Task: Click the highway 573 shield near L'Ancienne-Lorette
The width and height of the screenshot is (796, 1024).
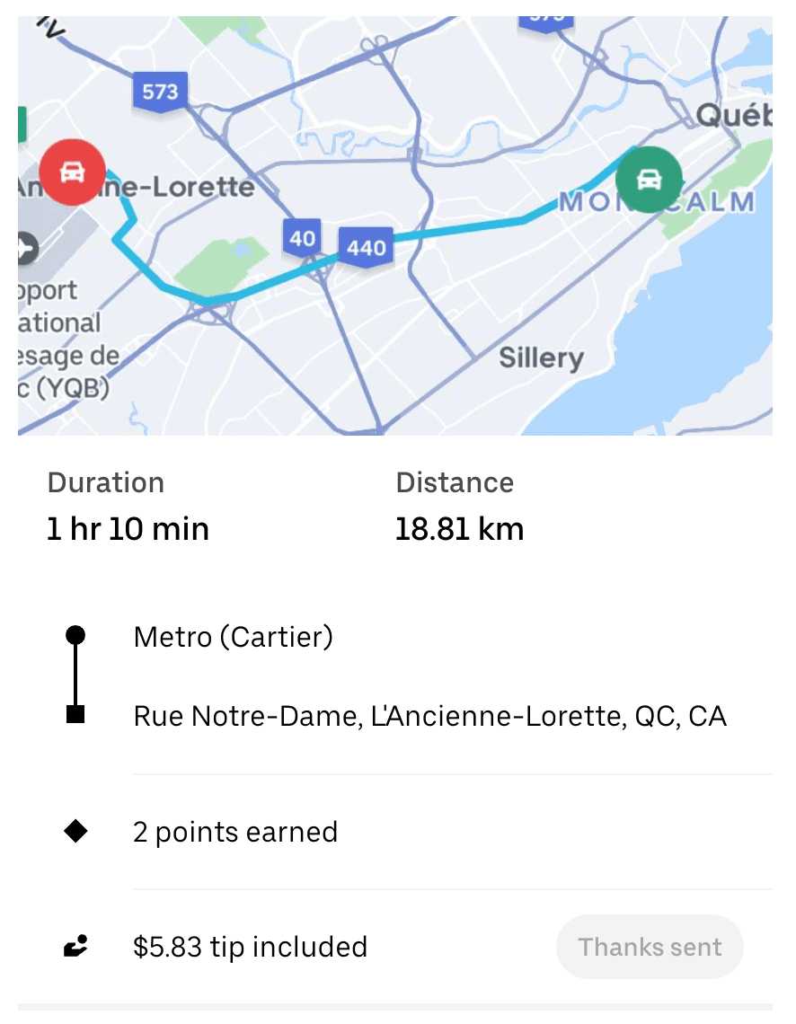Action: (x=160, y=92)
